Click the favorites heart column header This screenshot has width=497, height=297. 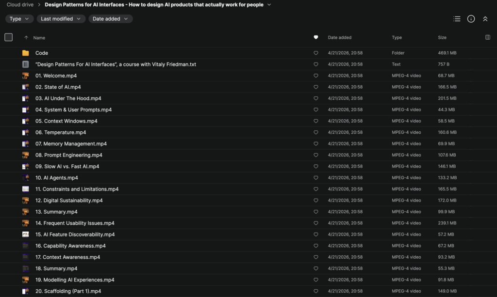(x=316, y=37)
